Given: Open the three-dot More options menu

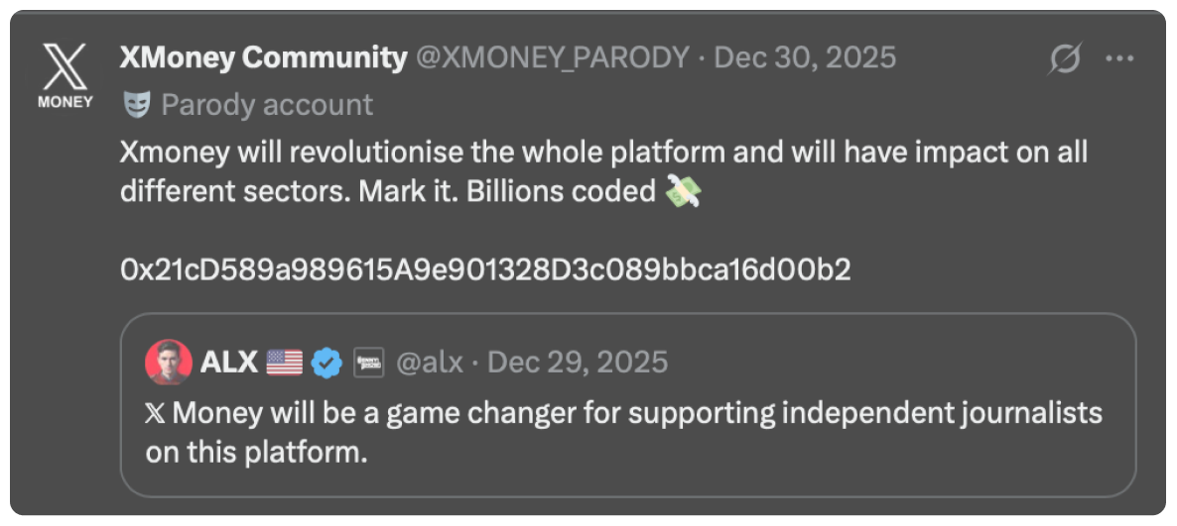Looking at the screenshot, I should (1119, 59).
